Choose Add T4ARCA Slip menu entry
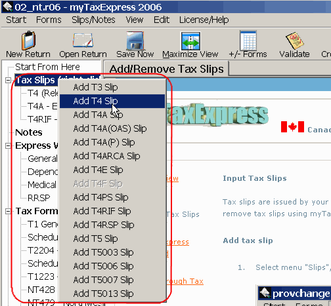Viewport: 331px width, 306px height. [112, 156]
